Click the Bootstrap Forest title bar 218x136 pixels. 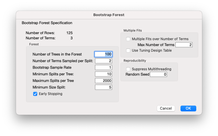(x=109, y=15)
